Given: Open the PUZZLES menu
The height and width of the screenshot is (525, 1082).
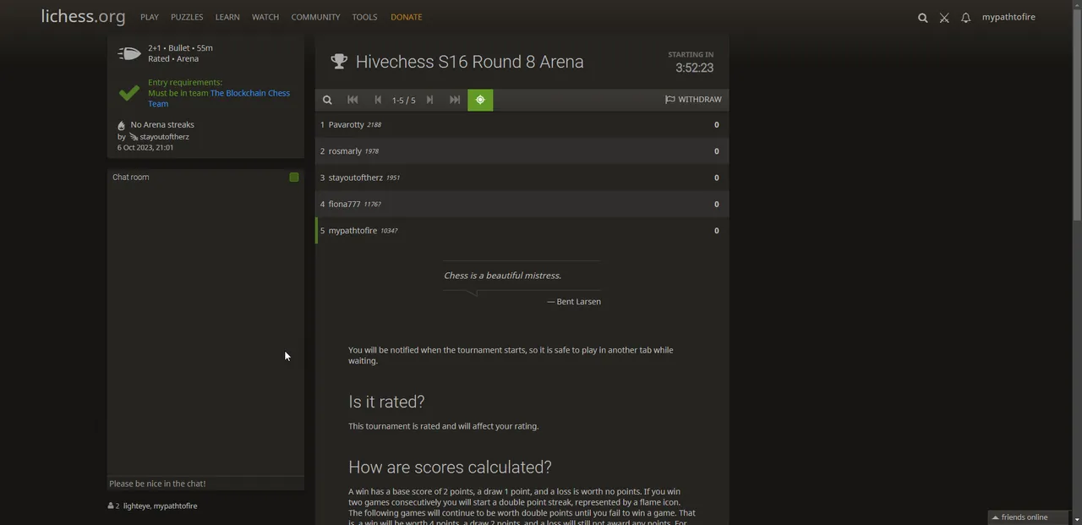Looking at the screenshot, I should click(187, 17).
